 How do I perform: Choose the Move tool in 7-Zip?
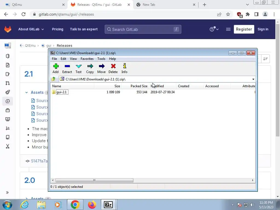[101, 68]
